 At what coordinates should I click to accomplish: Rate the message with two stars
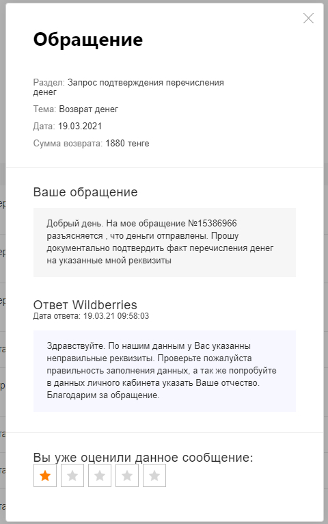(x=72, y=475)
